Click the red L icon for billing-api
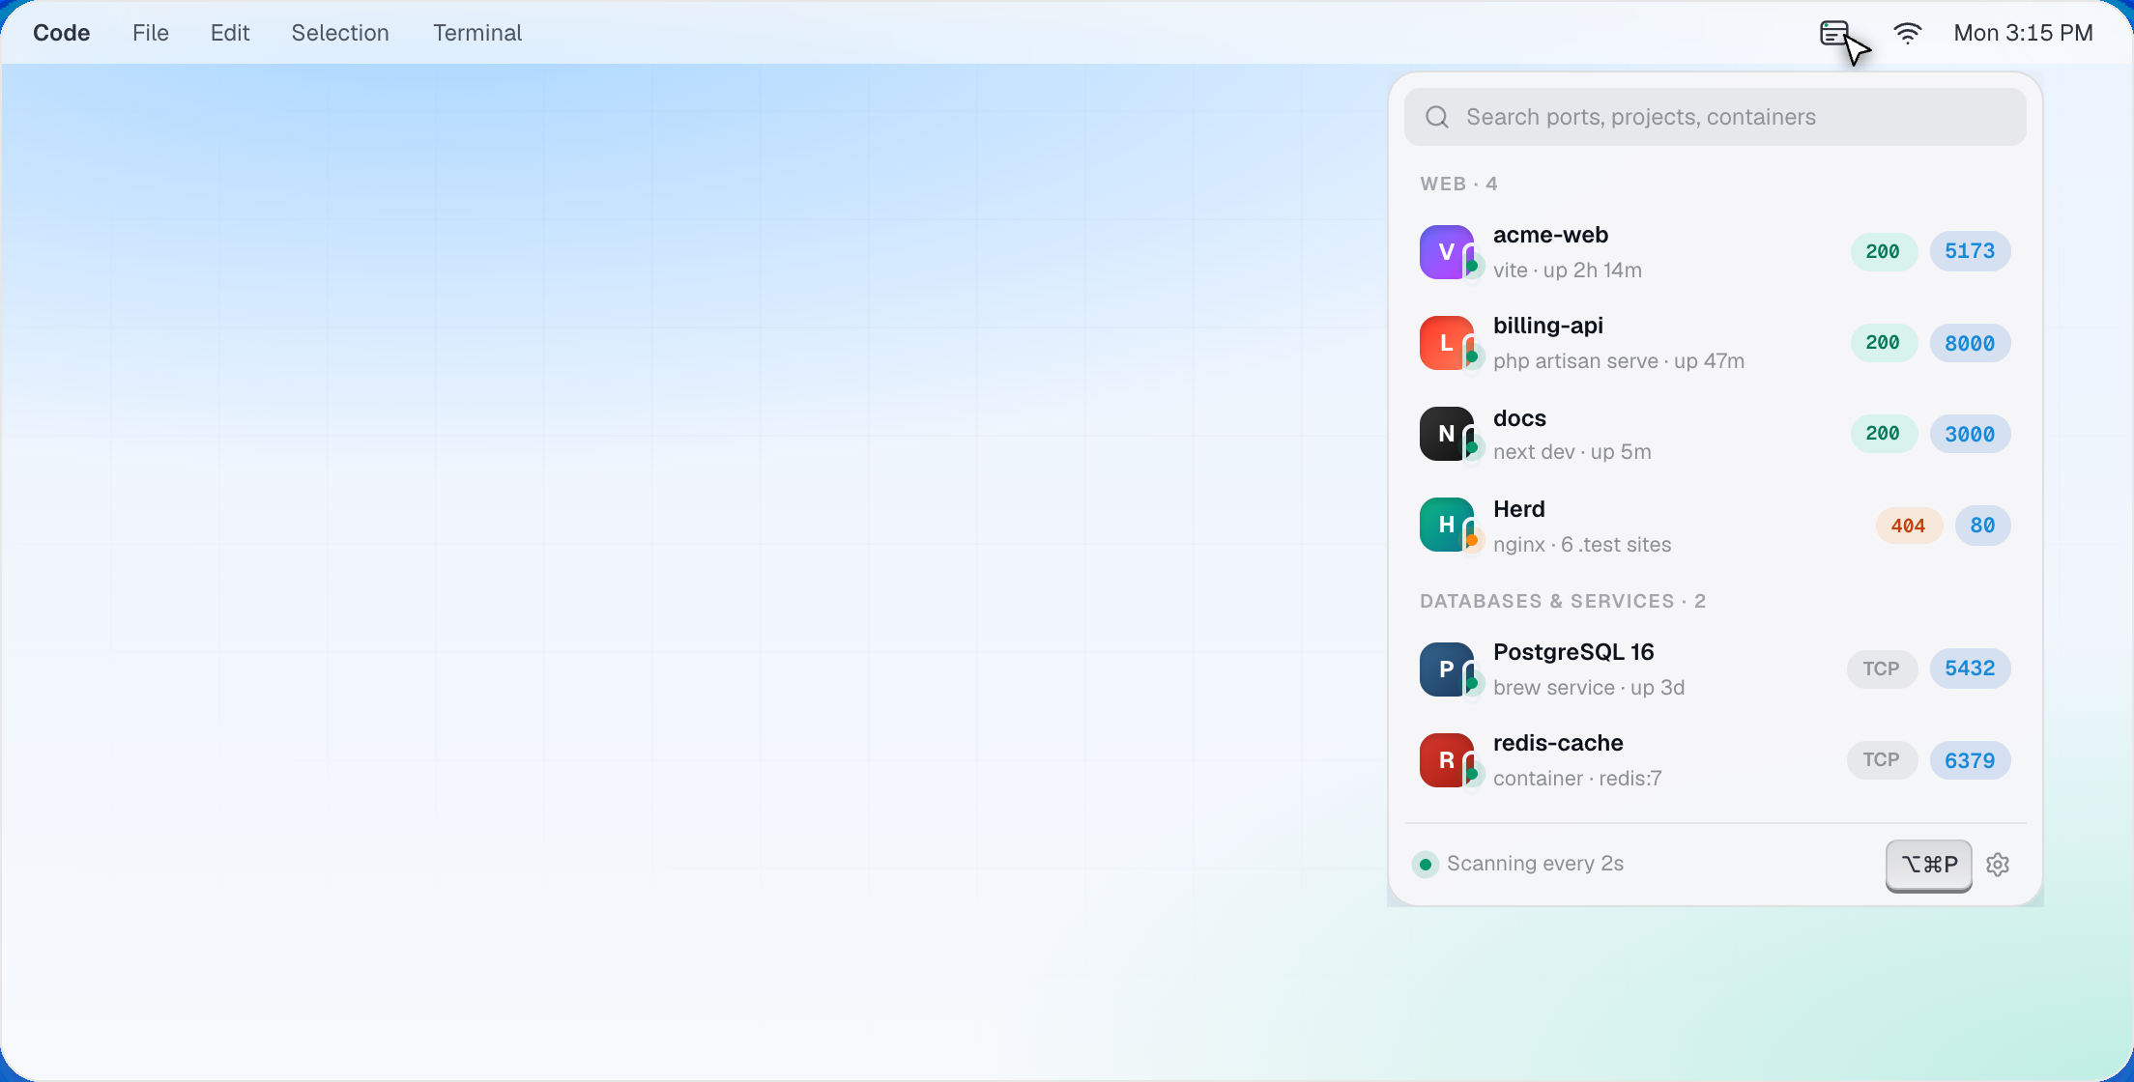 (1446, 343)
